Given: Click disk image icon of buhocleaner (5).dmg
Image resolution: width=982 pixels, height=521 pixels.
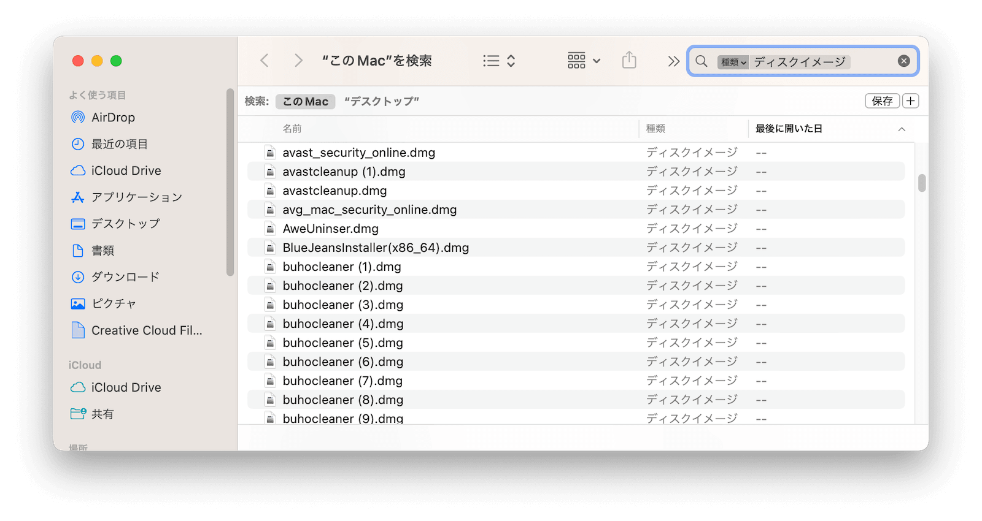Looking at the screenshot, I should click(x=270, y=343).
